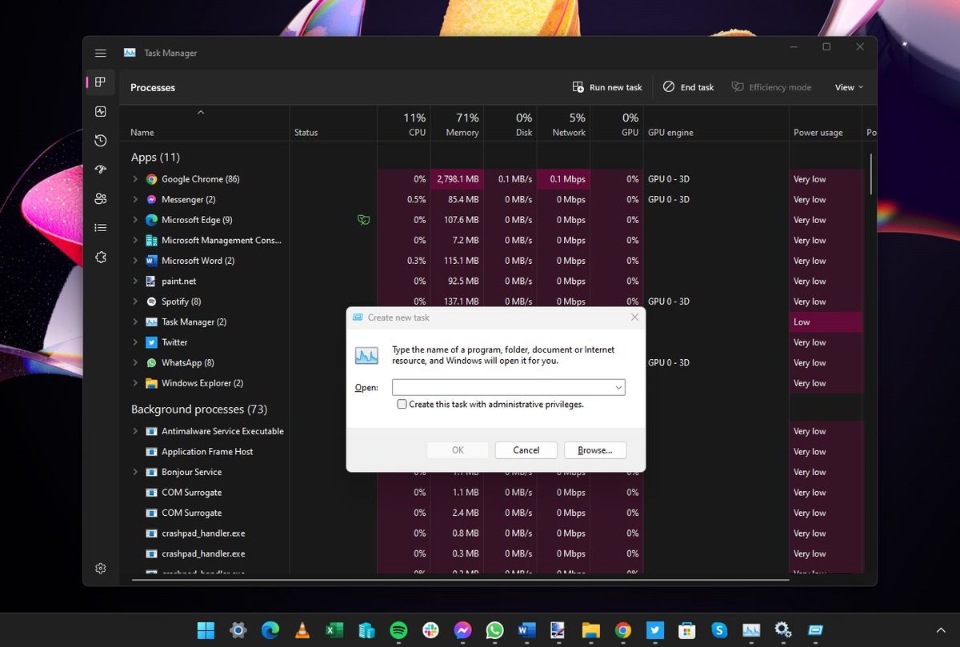Toggle the navigation pane with the hamburger button

pyautogui.click(x=100, y=53)
